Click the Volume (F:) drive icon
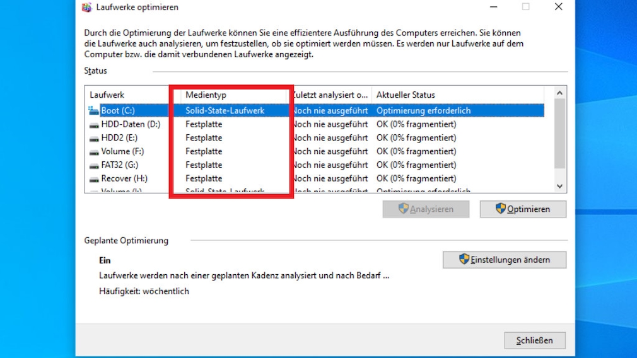637x358 pixels. click(94, 152)
